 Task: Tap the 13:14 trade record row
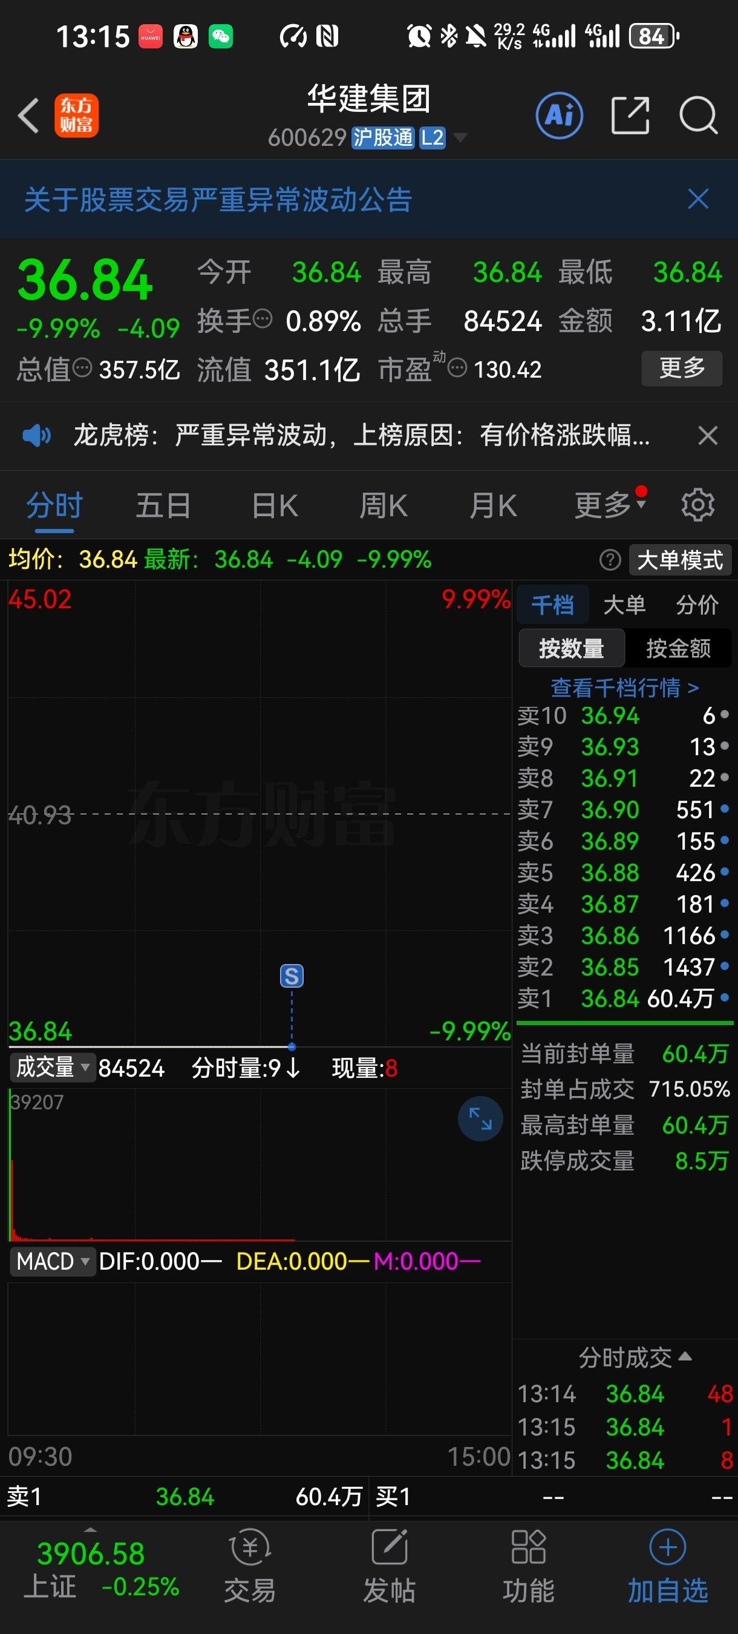pyautogui.click(x=624, y=1394)
